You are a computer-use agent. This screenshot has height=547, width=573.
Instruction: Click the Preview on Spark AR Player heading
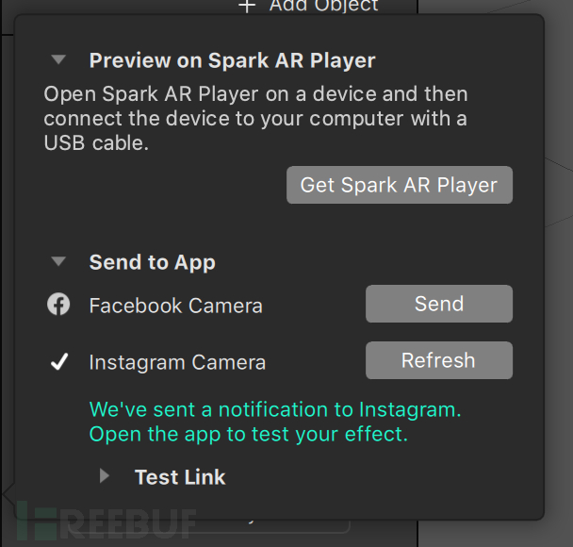pyautogui.click(x=233, y=60)
